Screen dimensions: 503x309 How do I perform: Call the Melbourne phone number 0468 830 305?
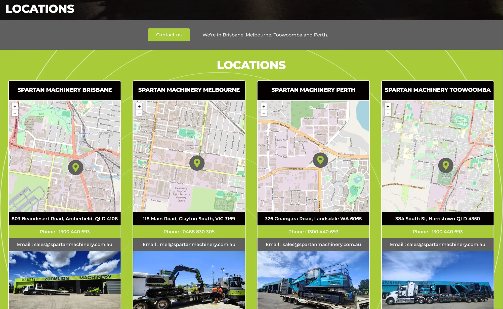(x=189, y=232)
